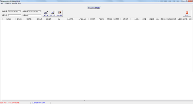Click the 销货单位识别号 column header

click(171, 19)
